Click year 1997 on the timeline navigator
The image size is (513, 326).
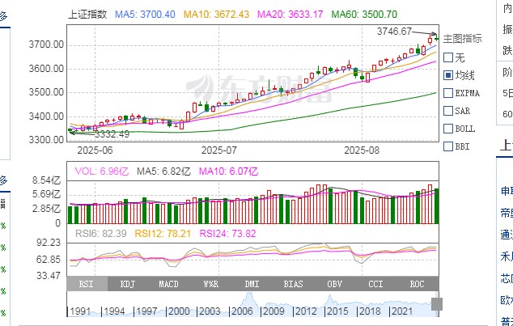coord(147,311)
